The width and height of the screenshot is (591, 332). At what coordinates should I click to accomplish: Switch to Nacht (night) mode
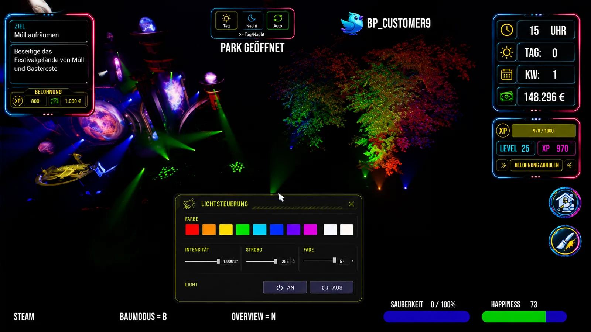tap(252, 21)
